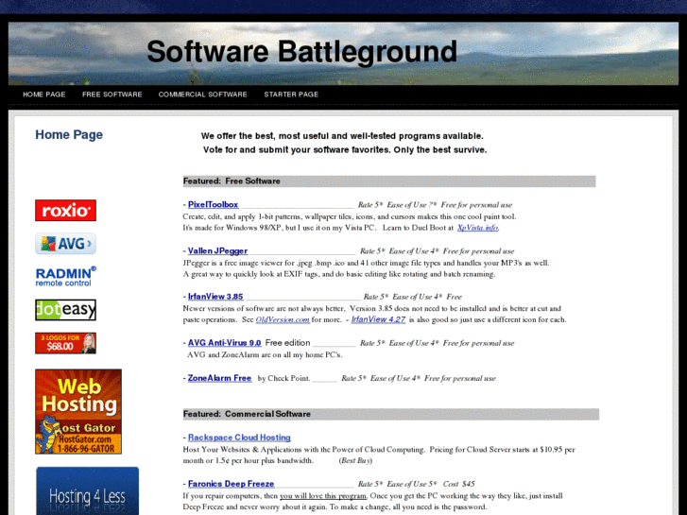This screenshot has width=687, height=515.
Task: Open the Starter Page menu item
Action: click(x=291, y=94)
